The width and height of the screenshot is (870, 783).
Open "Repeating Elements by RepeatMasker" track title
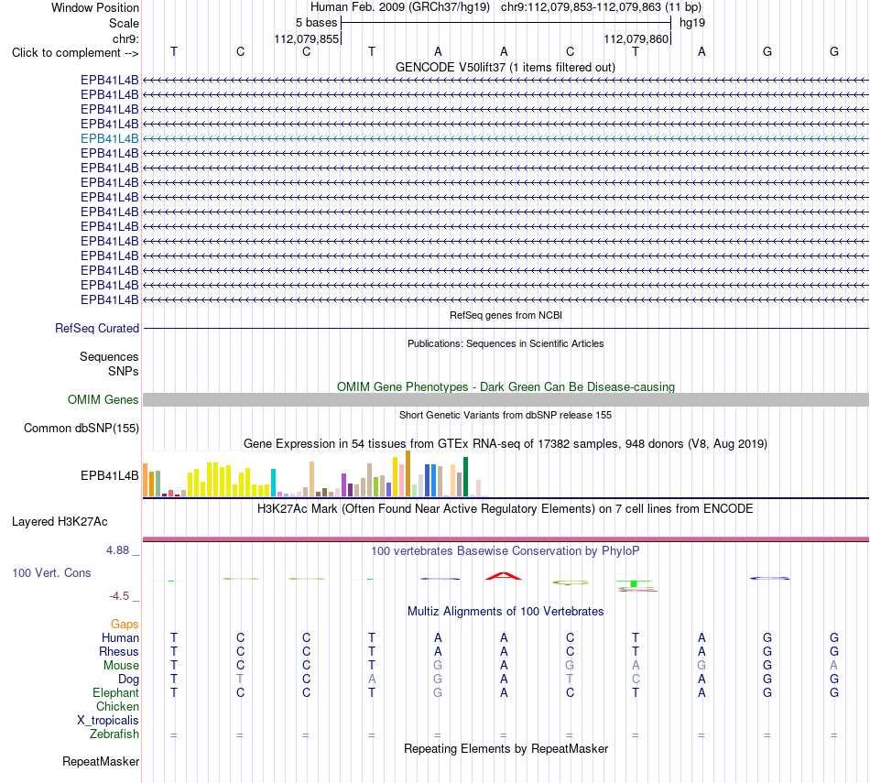click(506, 749)
